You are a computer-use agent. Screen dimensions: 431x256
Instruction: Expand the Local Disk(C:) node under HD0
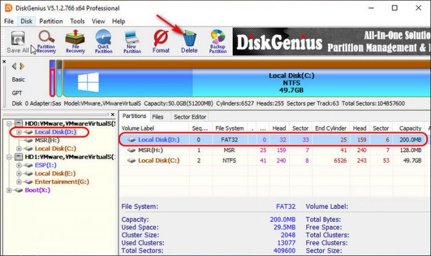click(18, 148)
